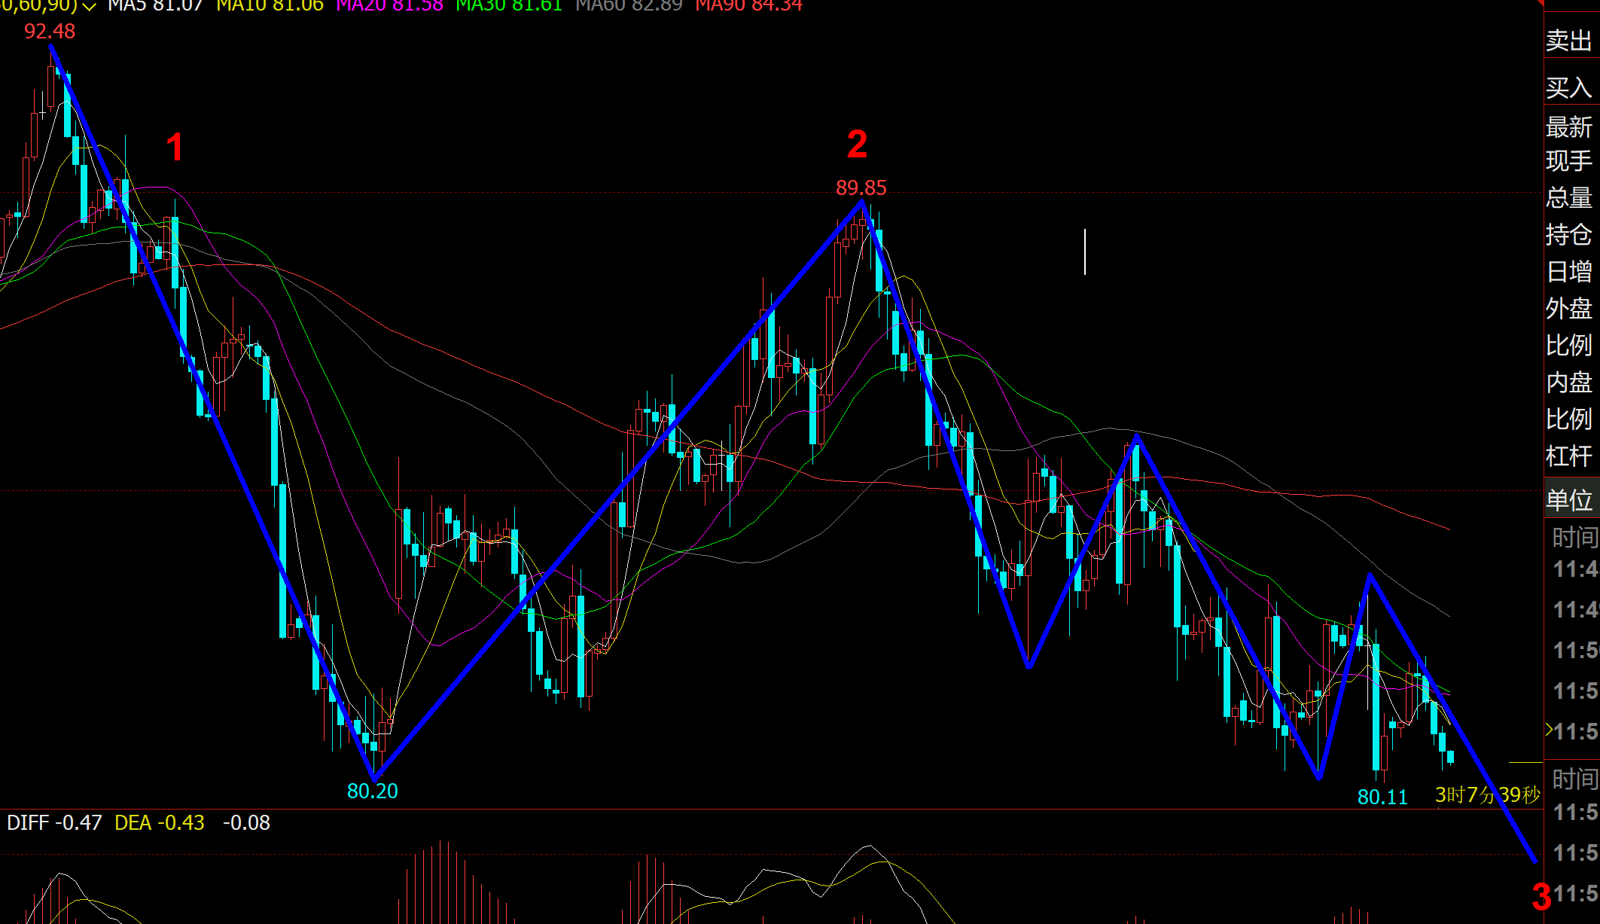The image size is (1600, 924).
Task: Click the upper 时间 column header
Action: coord(1574,537)
